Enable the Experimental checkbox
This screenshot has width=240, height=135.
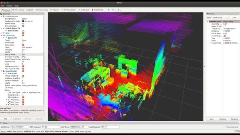225,127
